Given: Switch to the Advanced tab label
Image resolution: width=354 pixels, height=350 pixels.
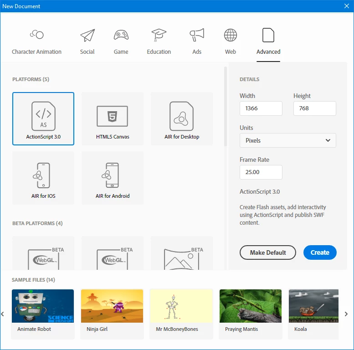Looking at the screenshot, I should pyautogui.click(x=268, y=51).
